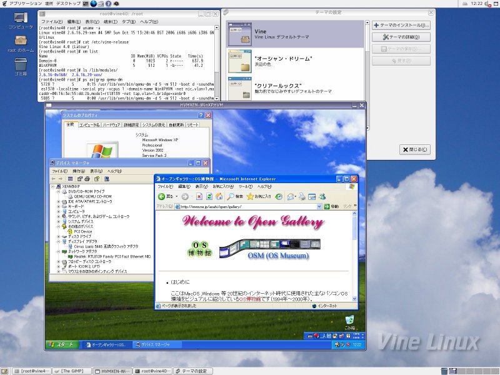Viewport: 500px width, 375px height.
Task: Click the Back button in Internet Explorer
Action: click(166, 196)
